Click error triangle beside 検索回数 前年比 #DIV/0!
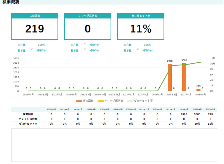Viewport: 224px width, 164px height. [x=32, y=49]
